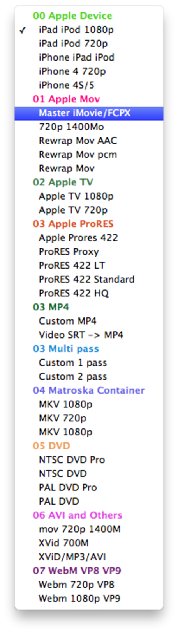Select Apple TV 1080p preset
Viewport: 178px width, 633px height.
tap(89, 196)
